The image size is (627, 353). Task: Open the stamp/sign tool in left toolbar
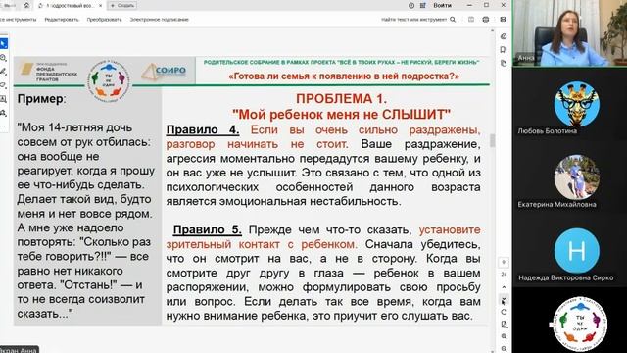pos(3,114)
